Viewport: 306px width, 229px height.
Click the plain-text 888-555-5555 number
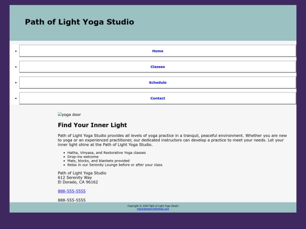point(71,200)
